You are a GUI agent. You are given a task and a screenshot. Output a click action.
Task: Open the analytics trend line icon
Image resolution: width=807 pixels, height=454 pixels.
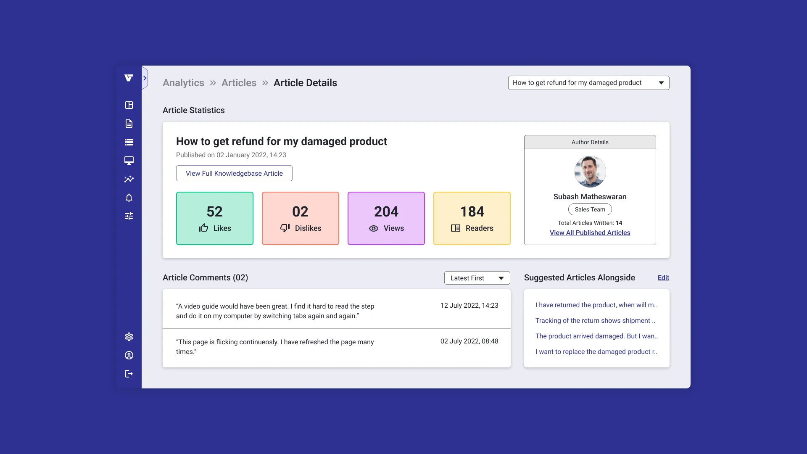pyautogui.click(x=129, y=179)
